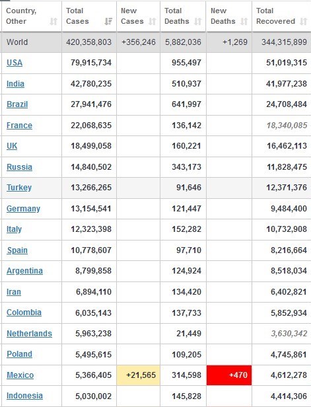
Task: Sort by New Cases arrows icon
Action: [153, 21]
